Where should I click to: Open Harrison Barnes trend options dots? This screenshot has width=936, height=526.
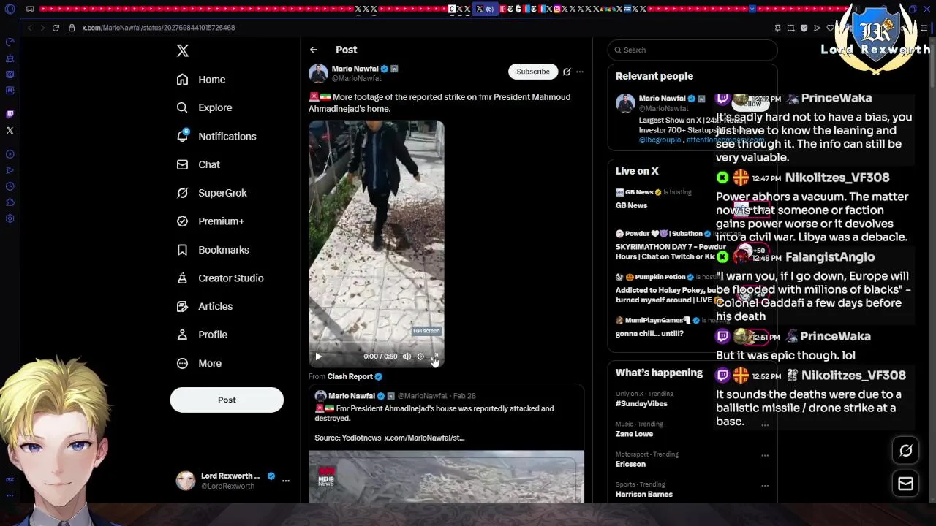pos(765,485)
